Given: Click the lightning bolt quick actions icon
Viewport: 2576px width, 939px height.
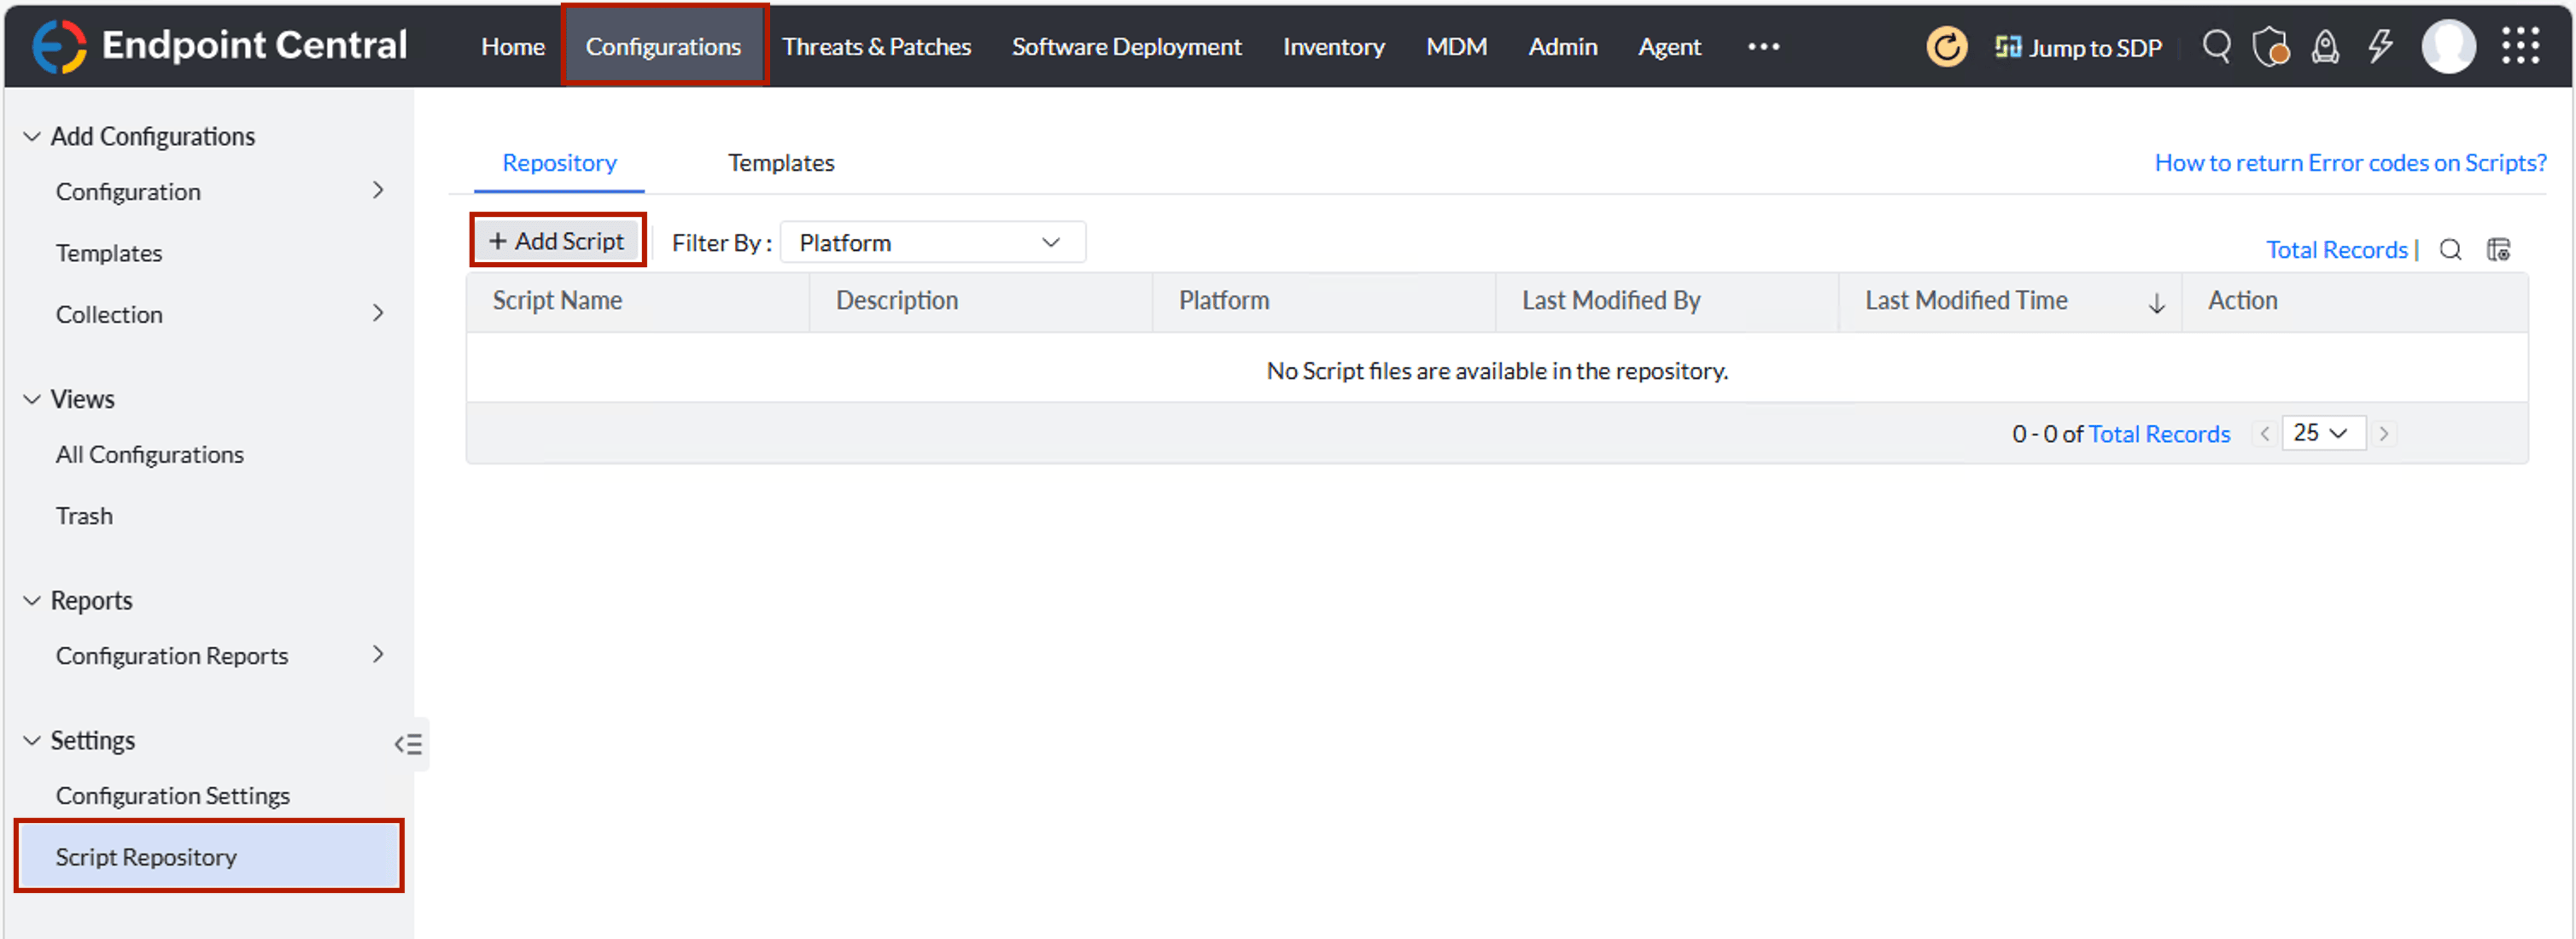Looking at the screenshot, I should click(2380, 46).
